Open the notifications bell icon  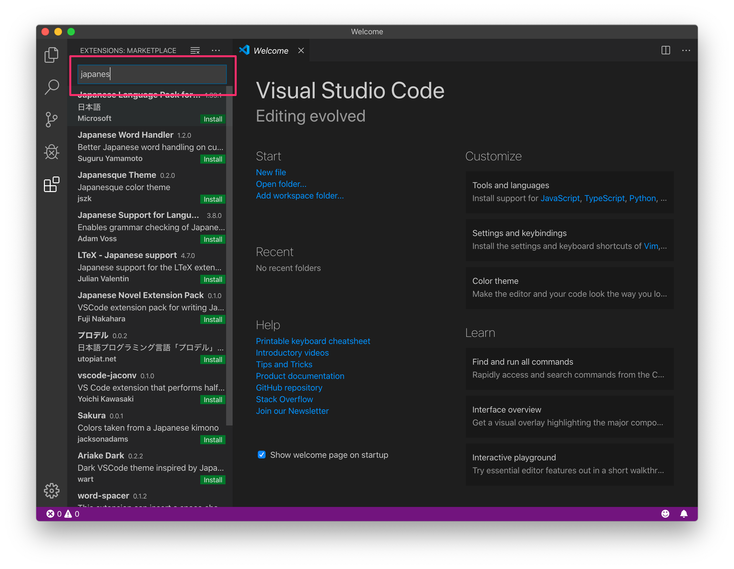click(x=684, y=513)
